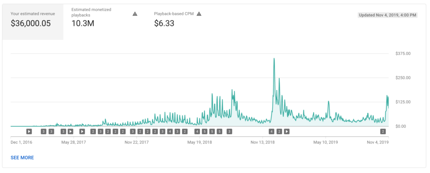Click the 'May 19, 2018' x-axis date label
Viewport: 430px width, 173px height.
[199, 142]
